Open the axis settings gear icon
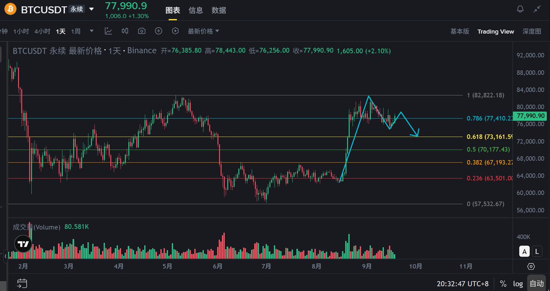The height and width of the screenshot is (291, 550). tap(531, 266)
